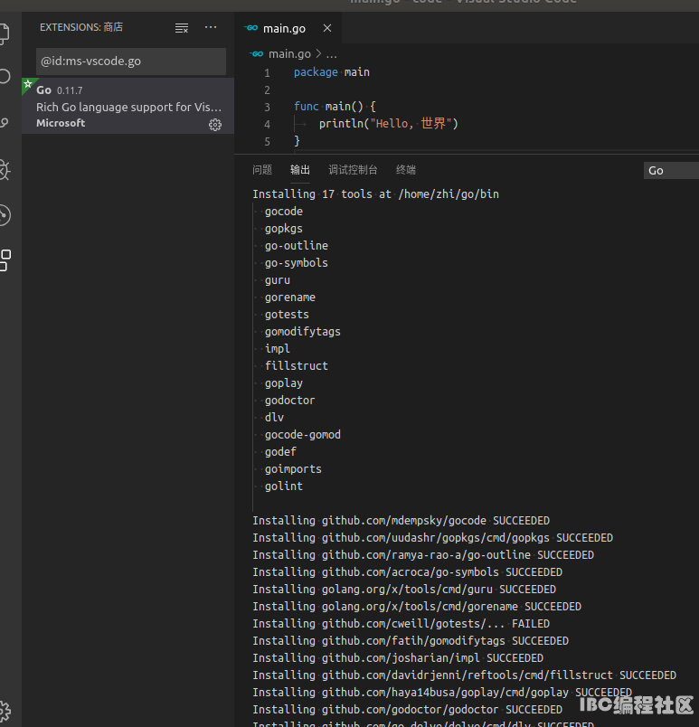Select the main.go editor tab
The width and height of the screenshot is (699, 727).
[288, 28]
